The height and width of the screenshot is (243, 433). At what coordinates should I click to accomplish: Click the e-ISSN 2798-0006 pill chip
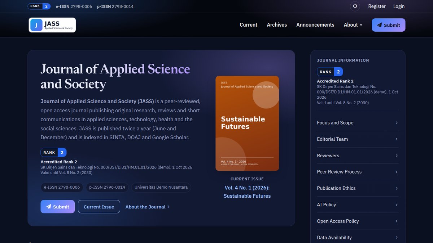click(x=62, y=187)
